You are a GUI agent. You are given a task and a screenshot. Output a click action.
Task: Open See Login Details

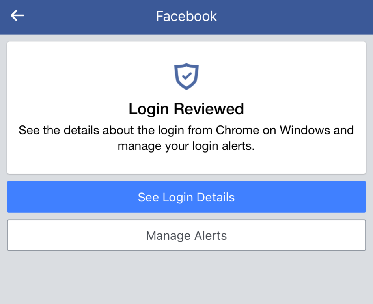coord(186,197)
